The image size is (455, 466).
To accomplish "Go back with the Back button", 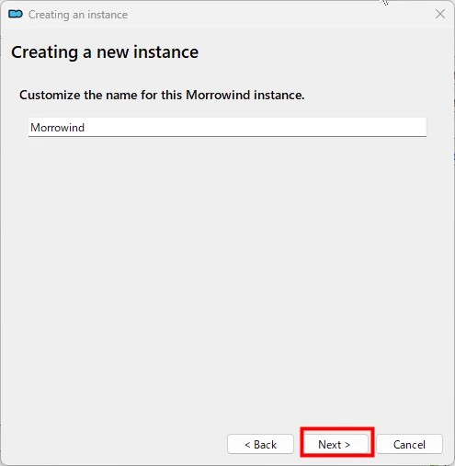I will click(260, 444).
